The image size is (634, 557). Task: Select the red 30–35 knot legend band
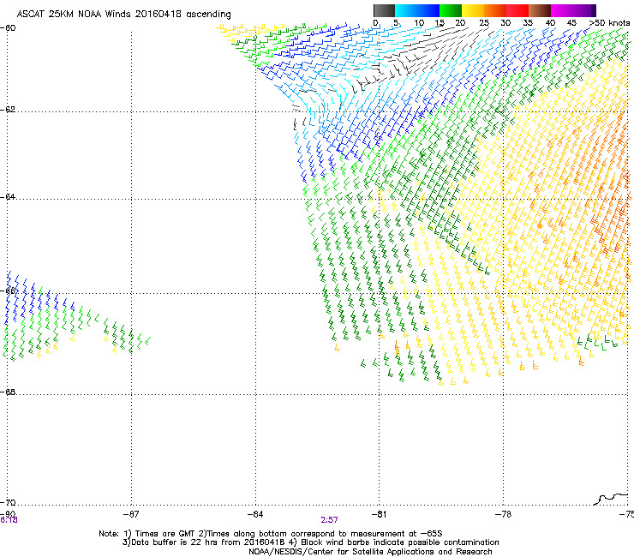coord(517,10)
